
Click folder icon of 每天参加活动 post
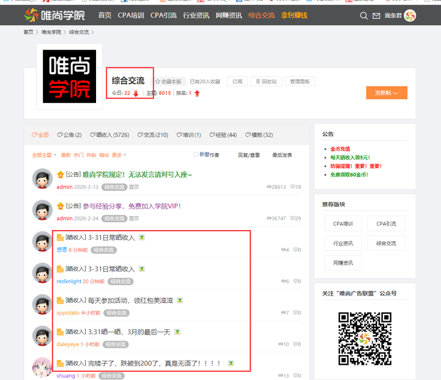(60, 301)
